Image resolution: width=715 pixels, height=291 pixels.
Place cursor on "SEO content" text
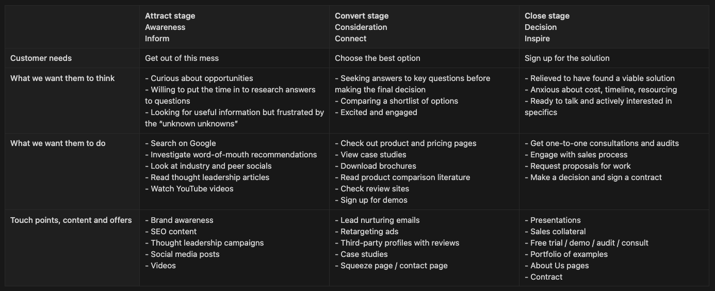173,232
